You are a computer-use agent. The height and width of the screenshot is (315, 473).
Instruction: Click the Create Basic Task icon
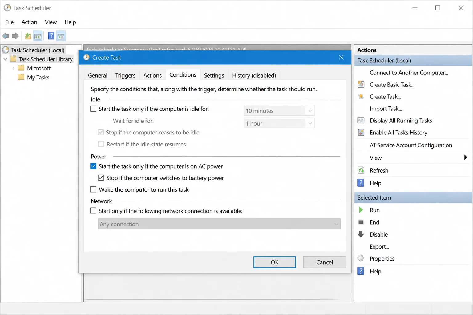coord(361,84)
